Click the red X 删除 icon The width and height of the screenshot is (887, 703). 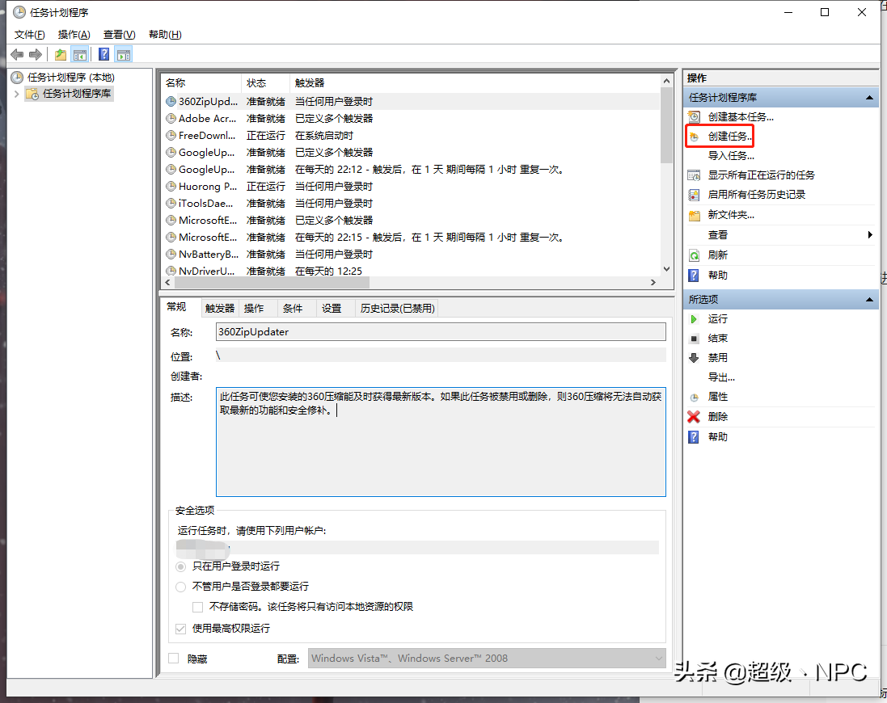[x=694, y=416]
